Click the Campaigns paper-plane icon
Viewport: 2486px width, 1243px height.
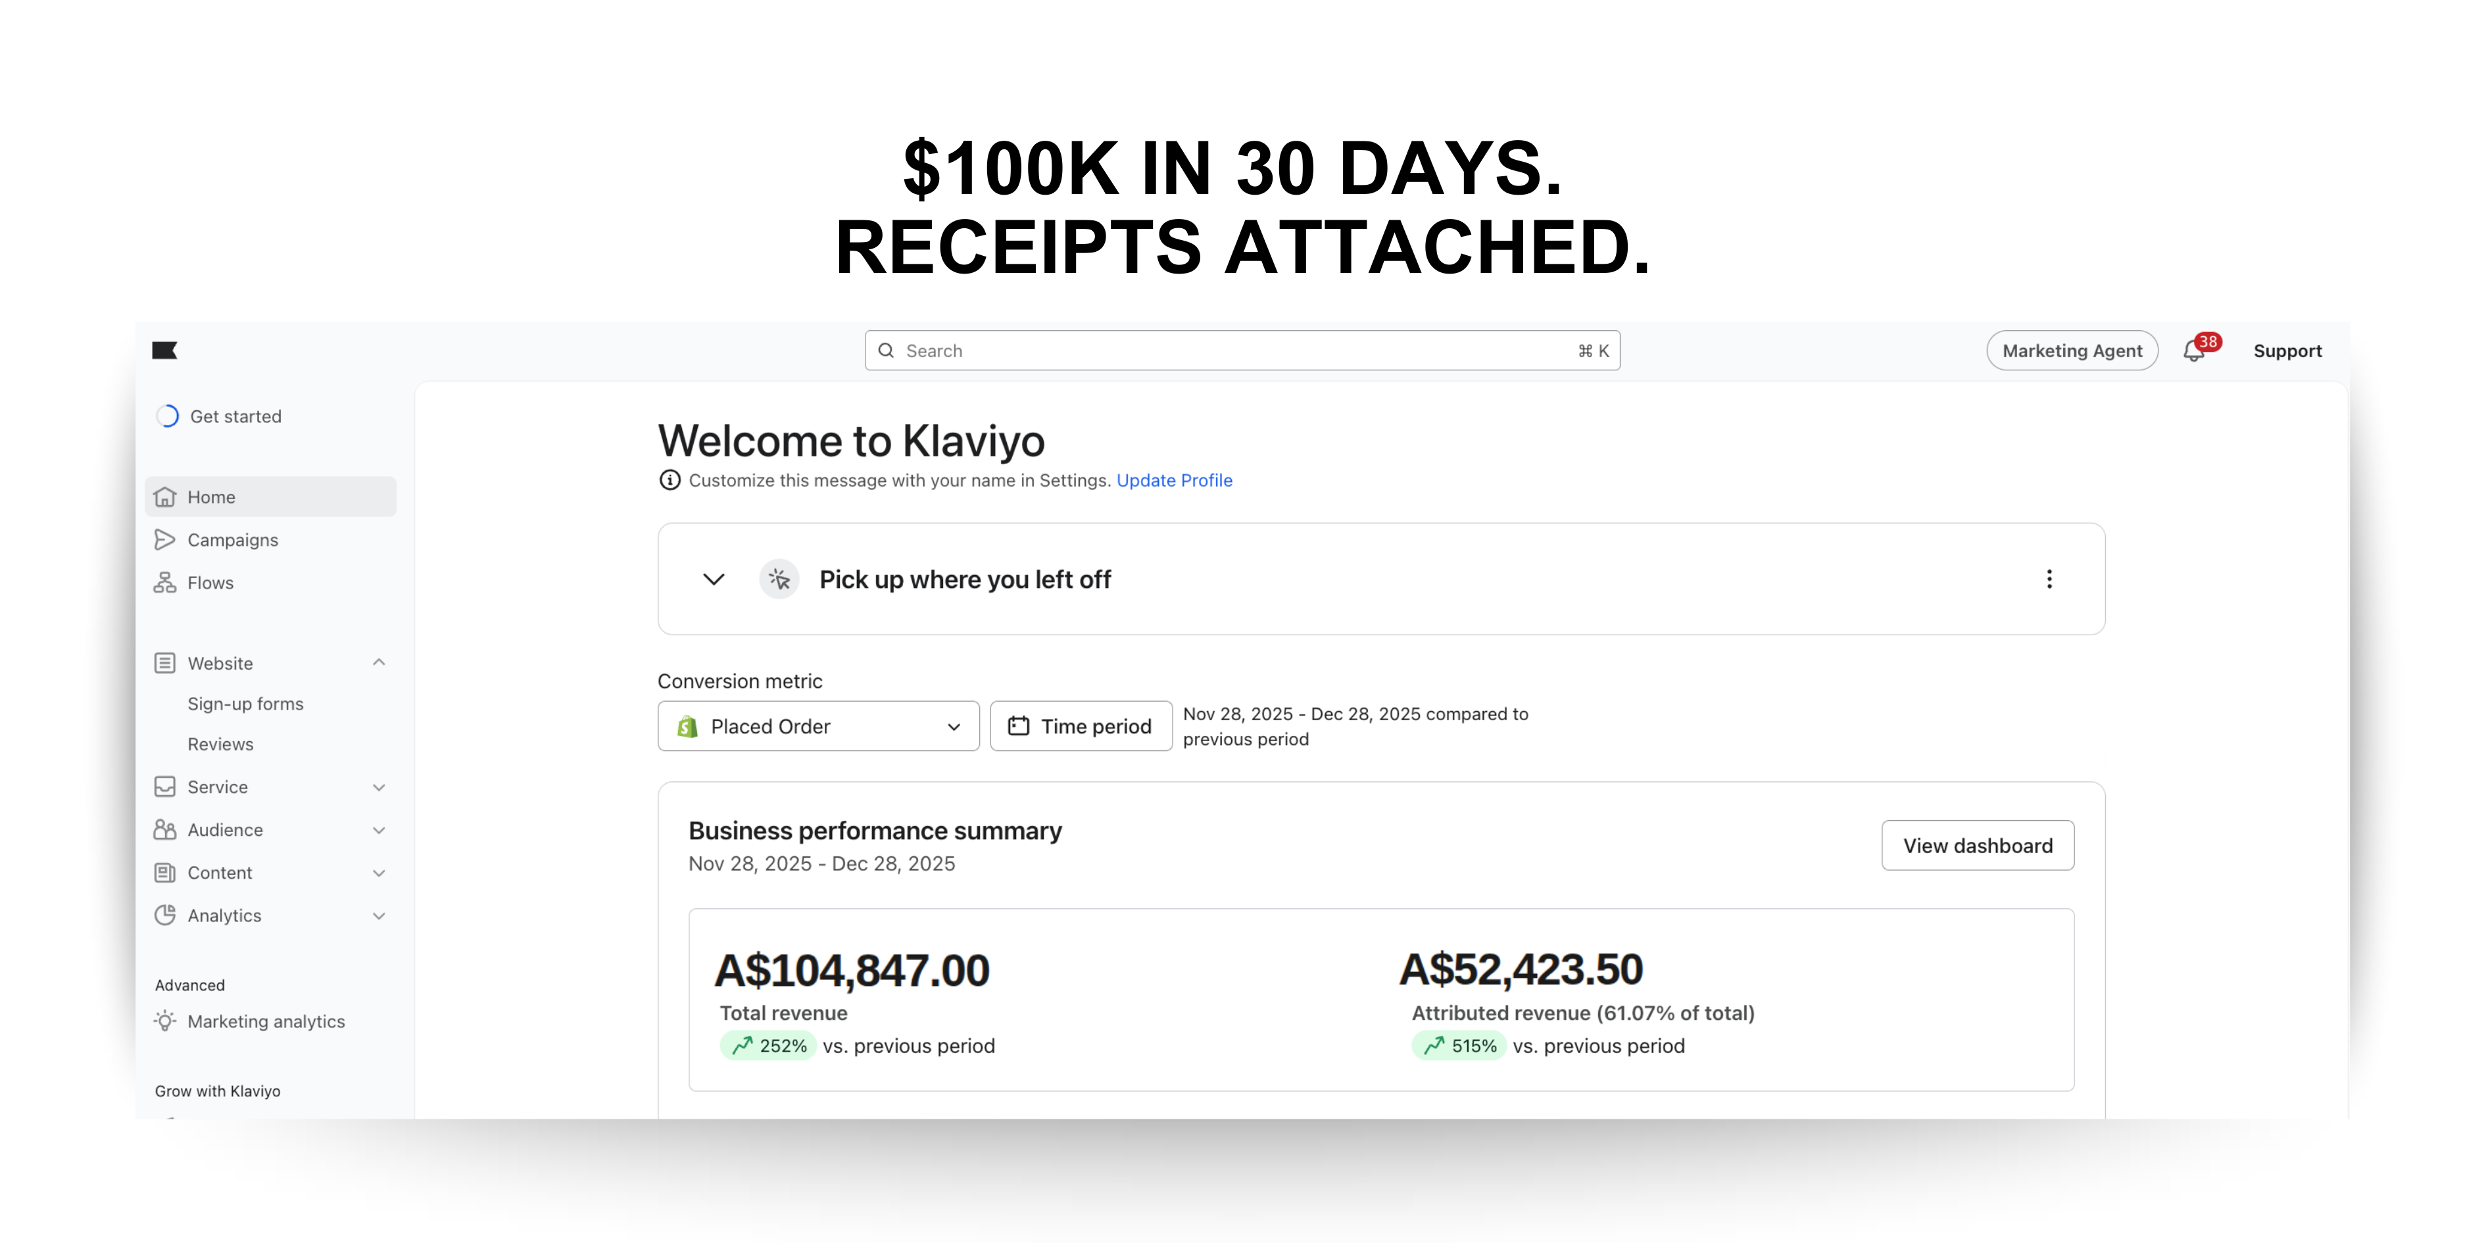pyautogui.click(x=165, y=539)
